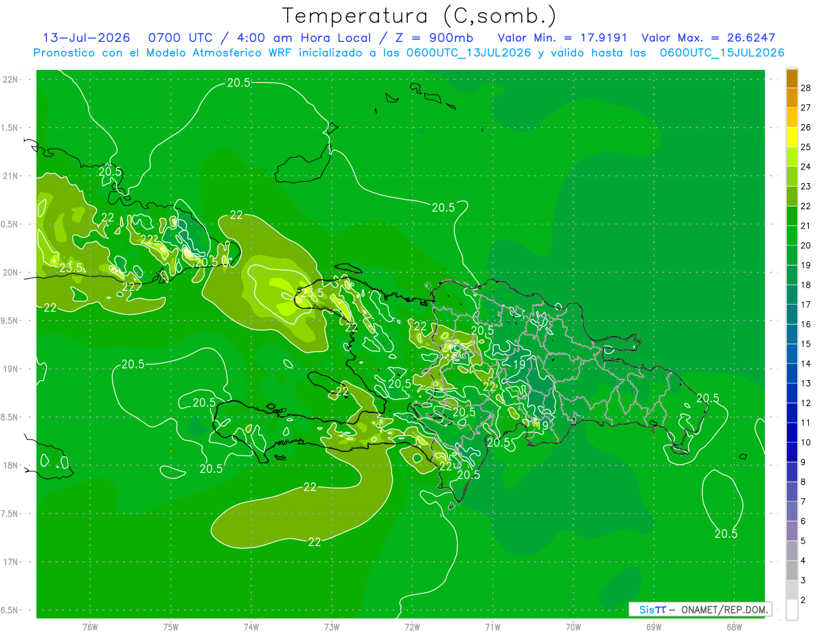Click the latitude label '17N'
824x636 pixels.
11,562
